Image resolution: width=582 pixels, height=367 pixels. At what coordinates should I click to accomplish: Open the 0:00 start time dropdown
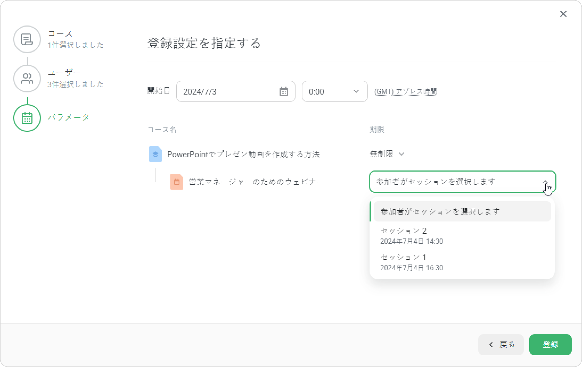tap(334, 92)
